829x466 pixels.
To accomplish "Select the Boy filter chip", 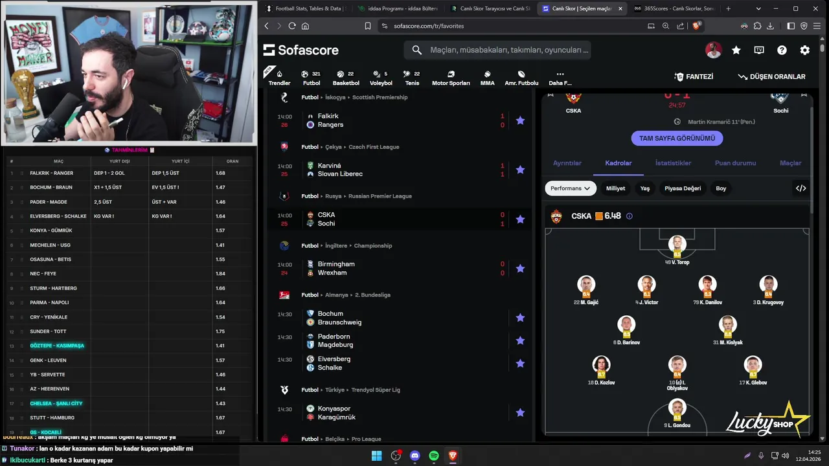I will pos(721,188).
